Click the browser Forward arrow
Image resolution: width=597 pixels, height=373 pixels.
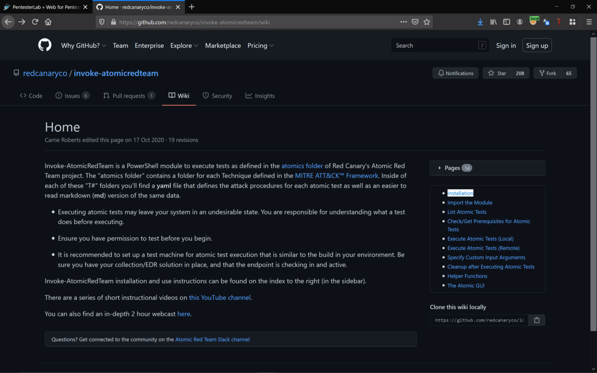tap(21, 22)
